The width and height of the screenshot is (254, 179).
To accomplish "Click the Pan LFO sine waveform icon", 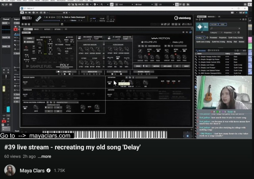I will coord(166,51).
